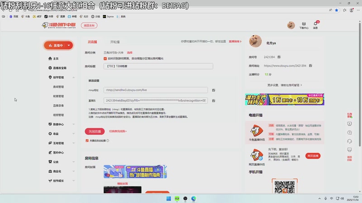The height and width of the screenshot is (203, 362).
Task: Expand the 互动管理 sidebar section
Action: [x=74, y=143]
